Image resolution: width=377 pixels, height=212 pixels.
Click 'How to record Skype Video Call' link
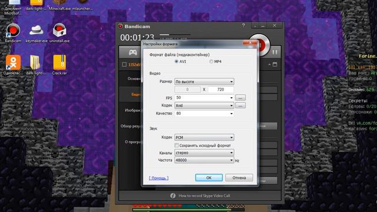(204, 196)
